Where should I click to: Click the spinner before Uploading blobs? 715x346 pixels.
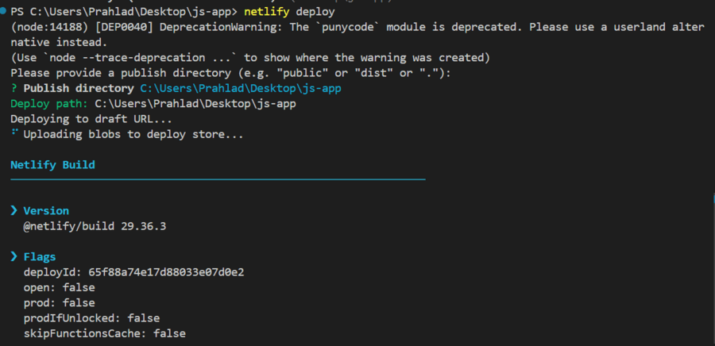[x=15, y=133]
